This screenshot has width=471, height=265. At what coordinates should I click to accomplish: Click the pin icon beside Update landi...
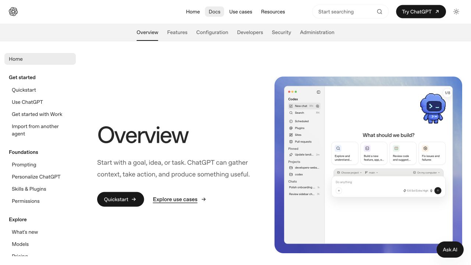click(x=291, y=155)
